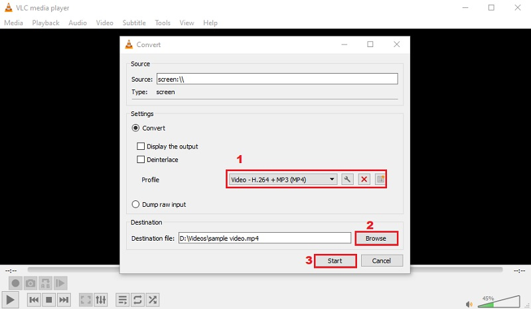Click Browse for destination file

pyautogui.click(x=376, y=238)
